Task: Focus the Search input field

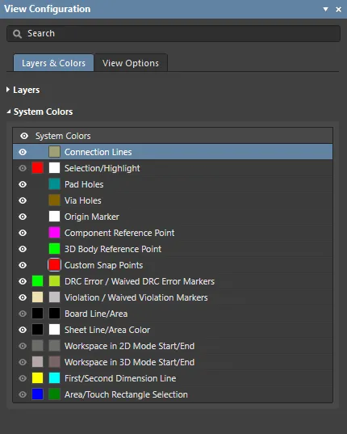Action: click(x=173, y=33)
